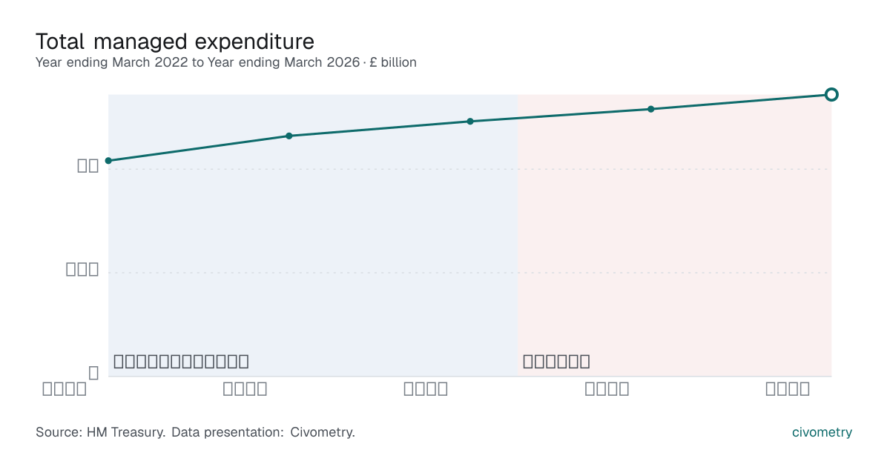Click the top y-axis tick label
Image resolution: width=890 pixels, height=467 pixels.
pyautogui.click(x=88, y=166)
